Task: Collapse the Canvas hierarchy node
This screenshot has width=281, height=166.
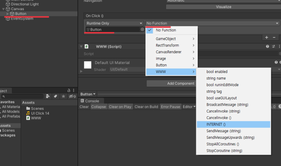Action: [3, 9]
